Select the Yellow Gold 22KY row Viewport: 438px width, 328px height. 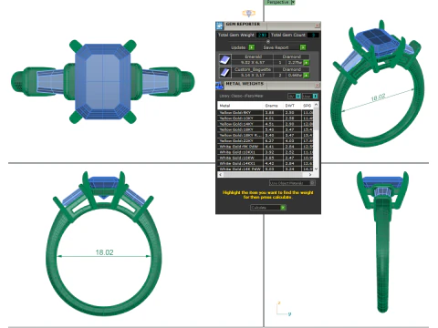tap(266, 141)
